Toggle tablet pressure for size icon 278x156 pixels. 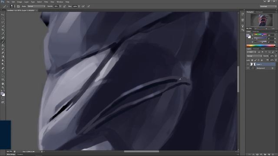[89, 6]
